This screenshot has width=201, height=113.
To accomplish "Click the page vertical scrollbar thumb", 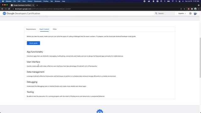I will (x=200, y=58).
